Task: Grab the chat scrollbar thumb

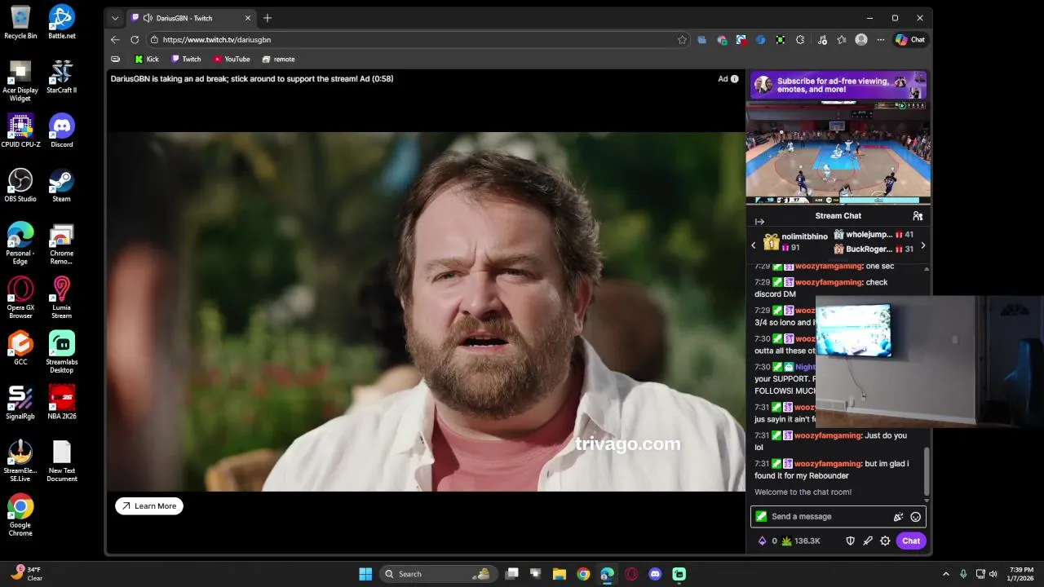Action: [927, 471]
